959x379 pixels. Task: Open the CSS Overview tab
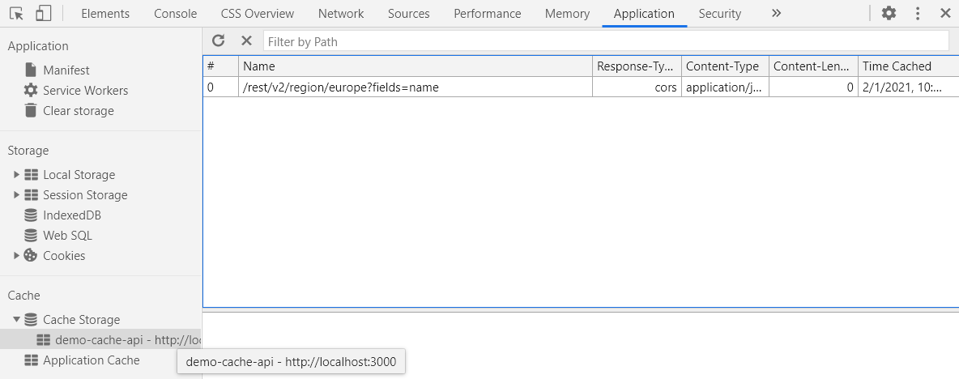tap(258, 14)
